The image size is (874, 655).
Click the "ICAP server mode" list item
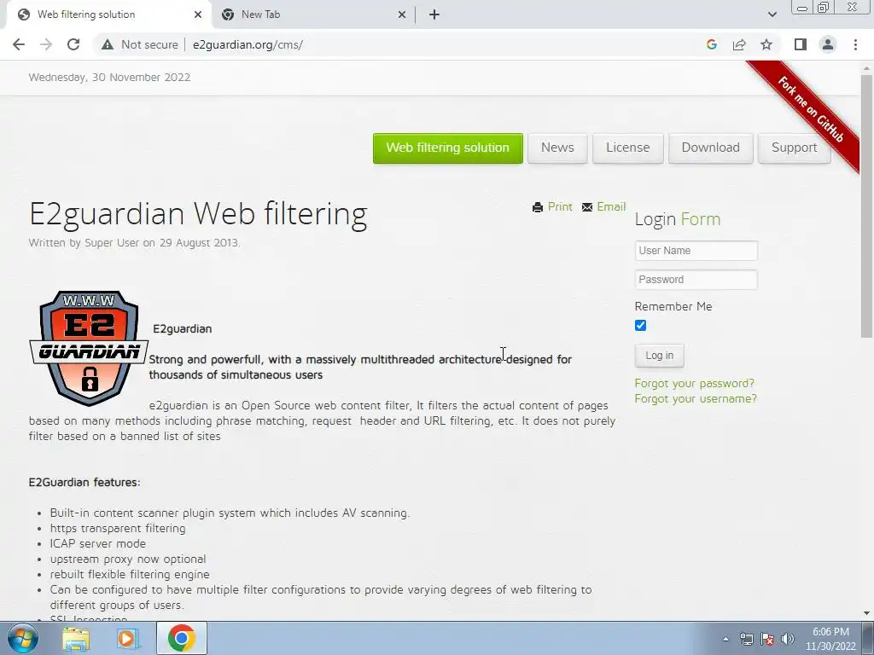(x=97, y=543)
